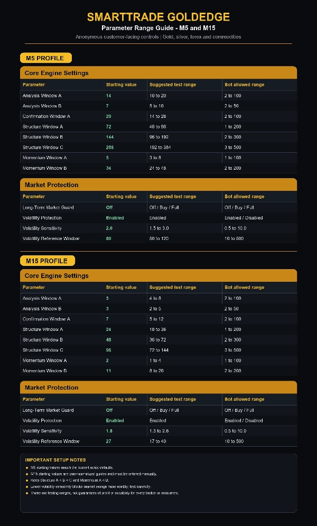The image size is (317, 526).
Task: Click note "Keep Structure A < B < C"
Action: 70,481
